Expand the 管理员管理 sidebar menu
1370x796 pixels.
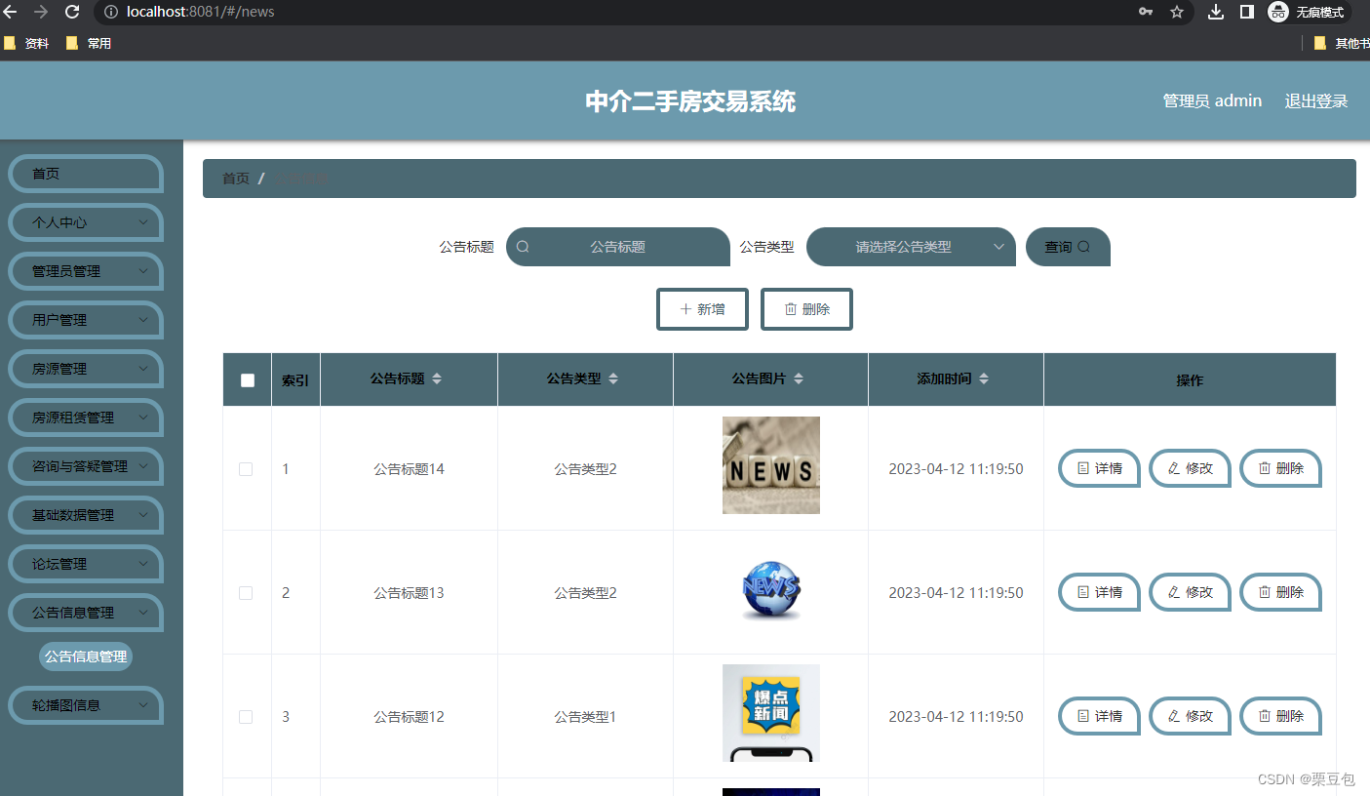[x=86, y=271]
